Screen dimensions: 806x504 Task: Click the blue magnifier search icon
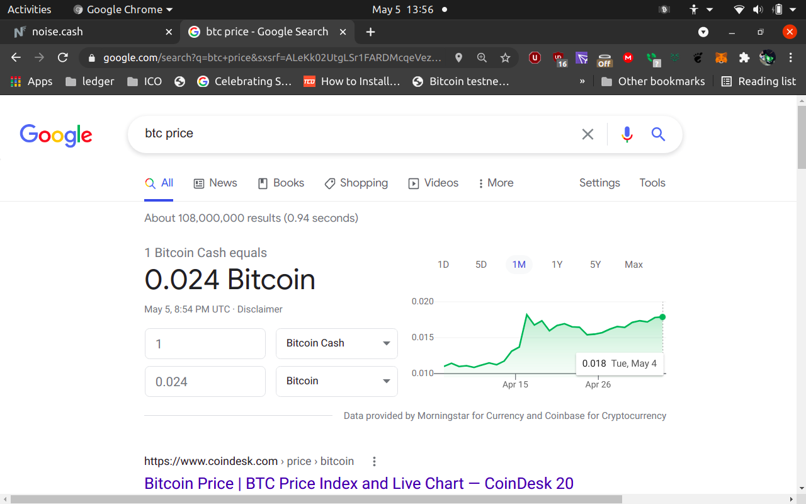[658, 134]
